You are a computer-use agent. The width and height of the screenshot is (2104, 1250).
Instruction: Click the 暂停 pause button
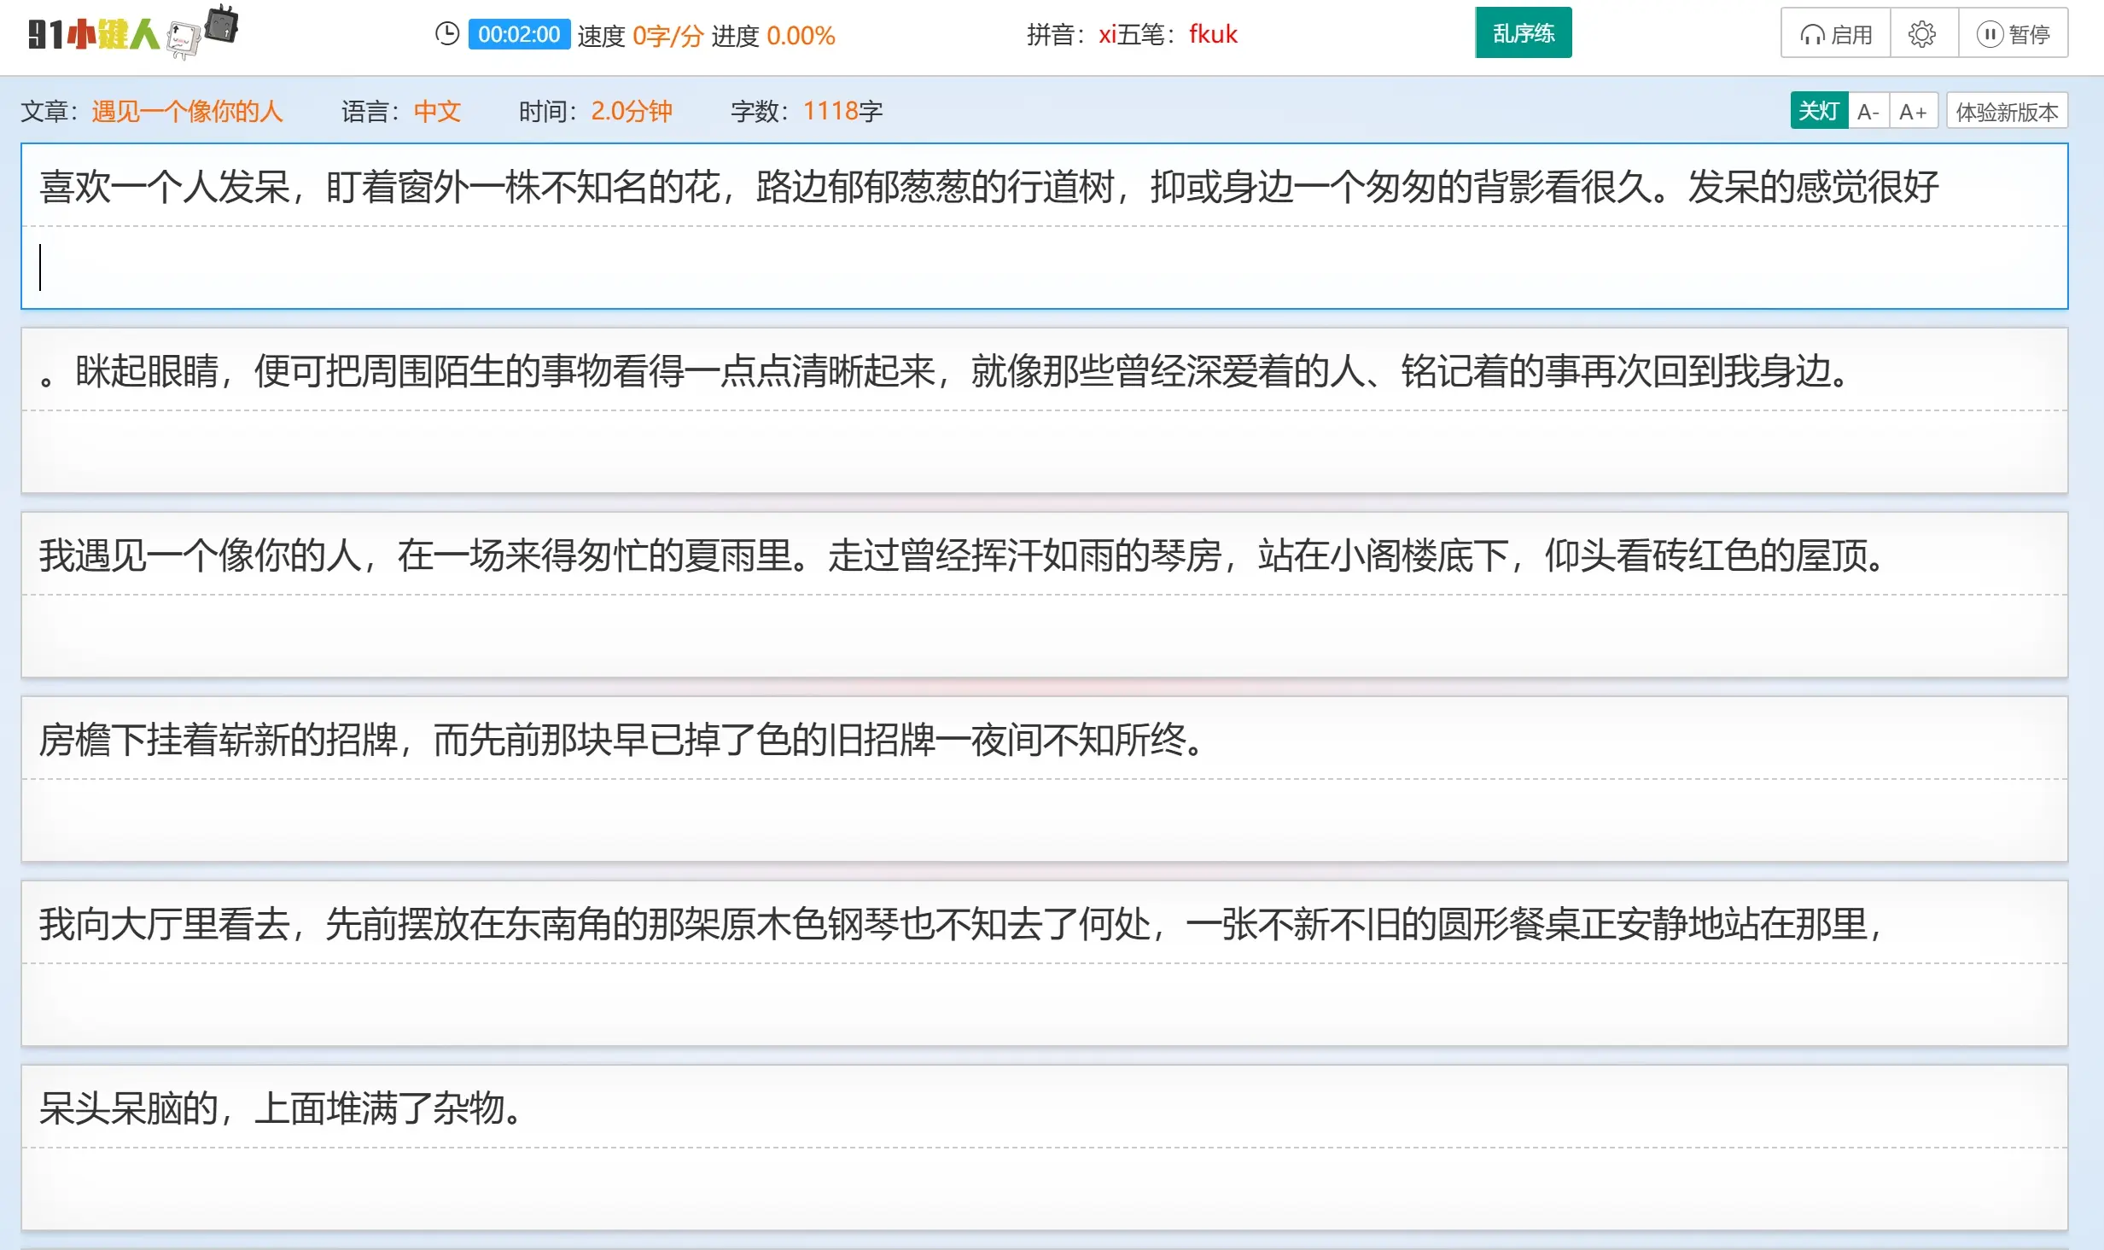point(2013,34)
